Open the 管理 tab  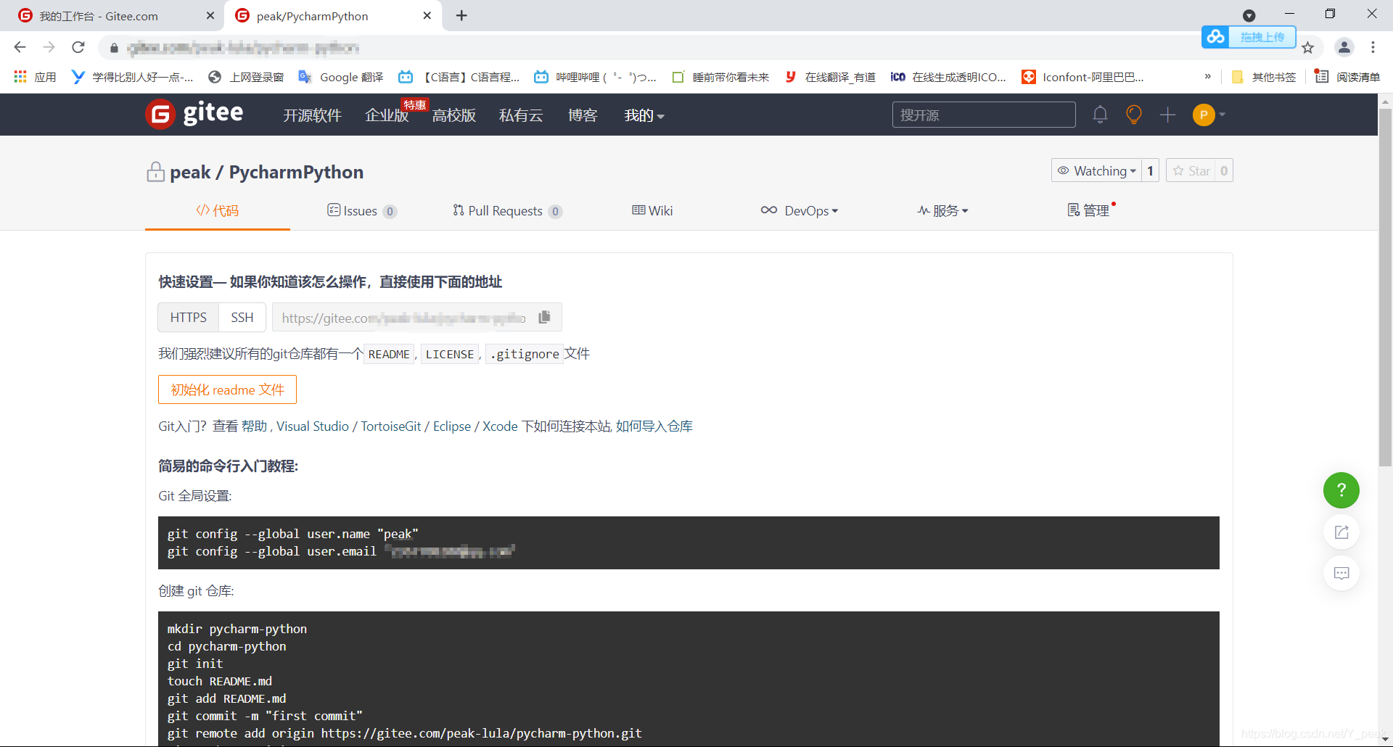click(1088, 210)
